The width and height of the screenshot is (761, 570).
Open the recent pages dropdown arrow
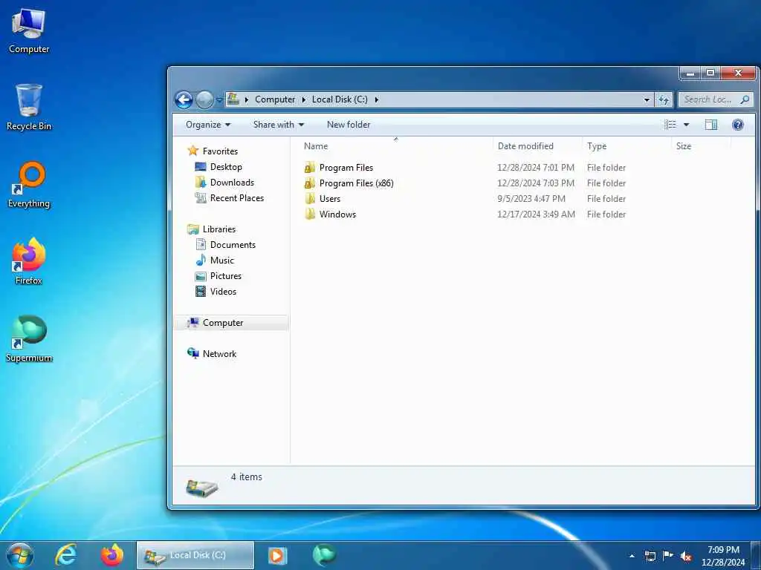tap(219, 100)
